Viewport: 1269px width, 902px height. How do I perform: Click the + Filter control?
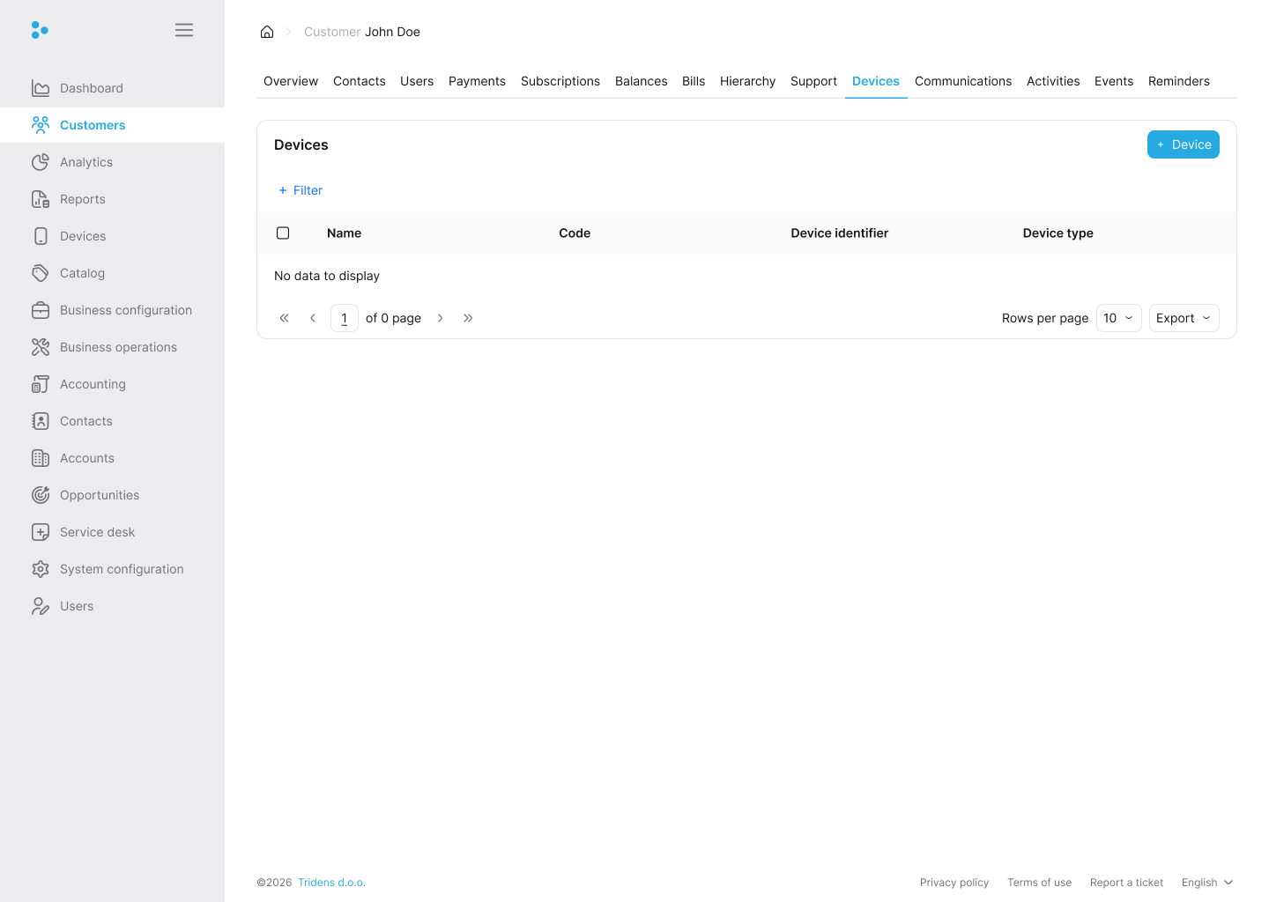coord(300,190)
